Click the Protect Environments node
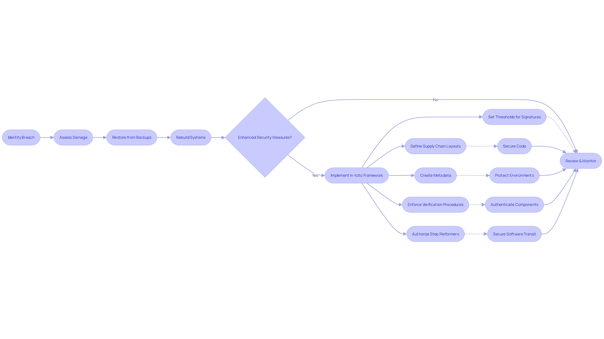The width and height of the screenshot is (604, 339). (x=514, y=175)
